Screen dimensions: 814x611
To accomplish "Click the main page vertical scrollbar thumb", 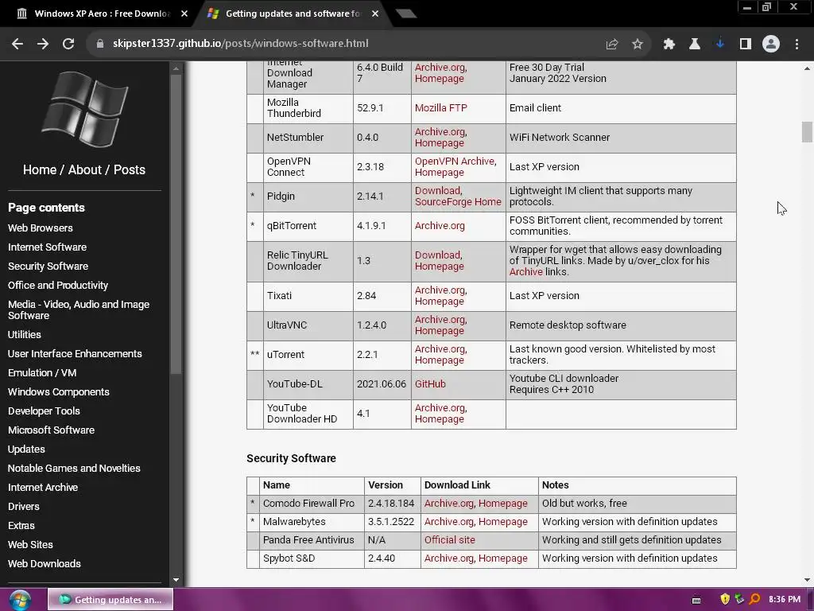I will point(807,131).
